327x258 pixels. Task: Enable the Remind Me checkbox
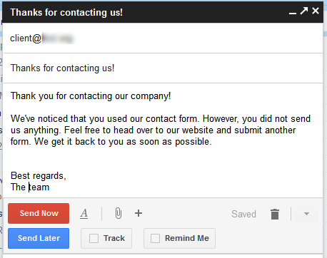(155, 238)
